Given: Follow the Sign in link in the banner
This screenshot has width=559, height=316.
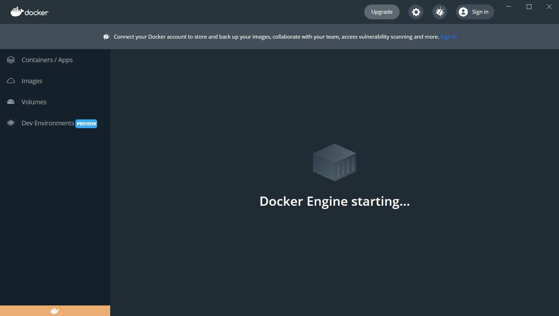Looking at the screenshot, I should point(448,37).
